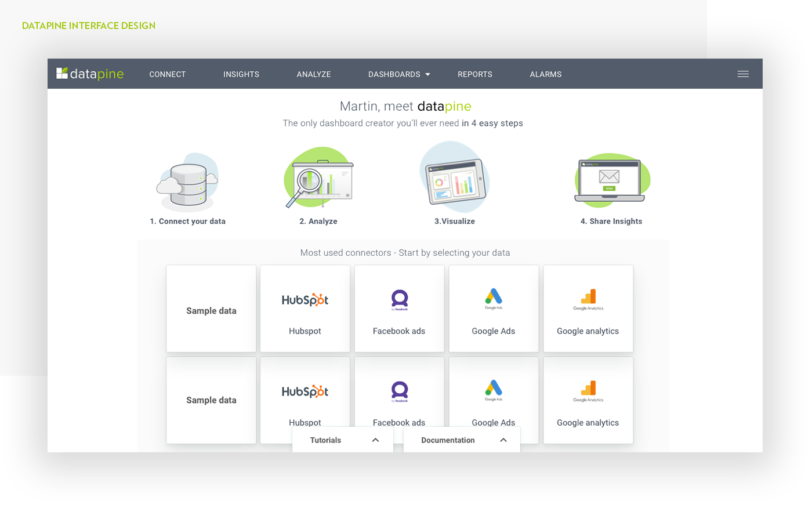Click the HubSpot logo in first row

click(x=305, y=300)
